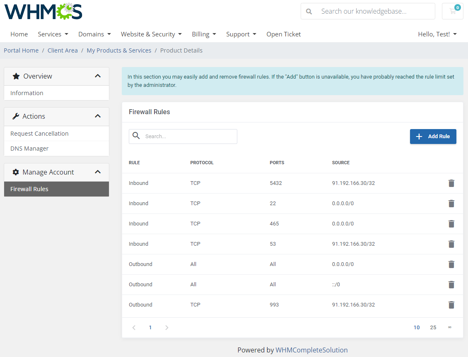The height and width of the screenshot is (357, 468).
Task: Select Open Ticket from the navigation bar
Action: point(283,34)
